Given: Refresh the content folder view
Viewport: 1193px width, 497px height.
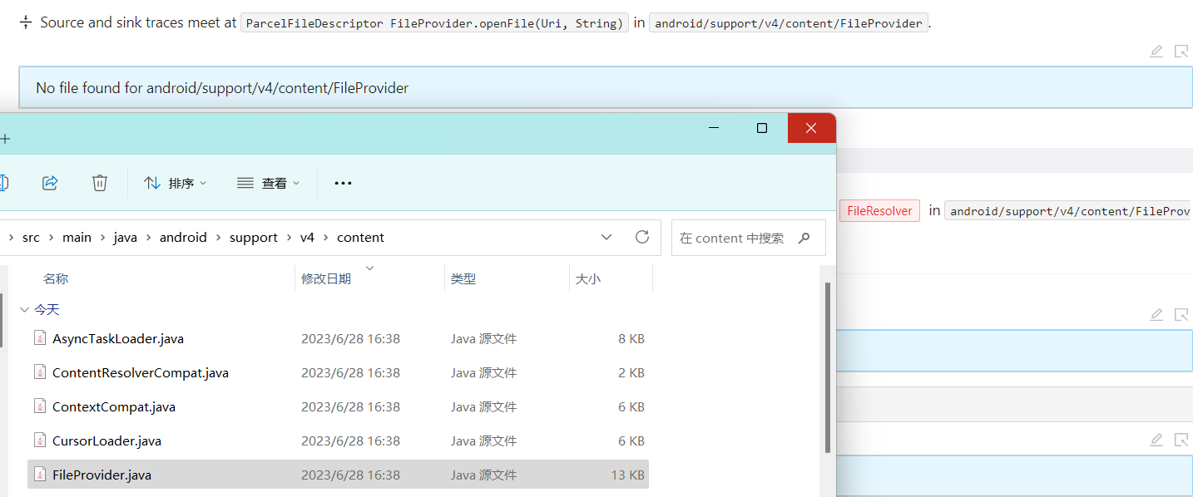Looking at the screenshot, I should [641, 237].
